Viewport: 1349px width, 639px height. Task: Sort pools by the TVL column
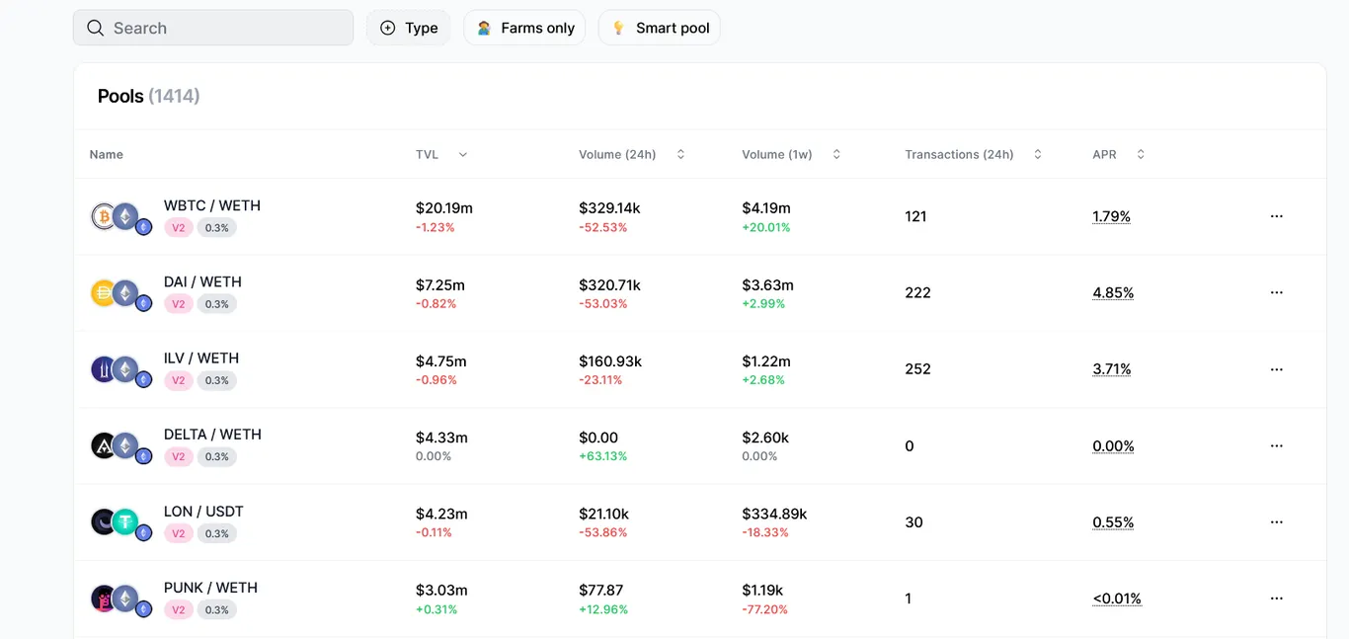[441, 154]
